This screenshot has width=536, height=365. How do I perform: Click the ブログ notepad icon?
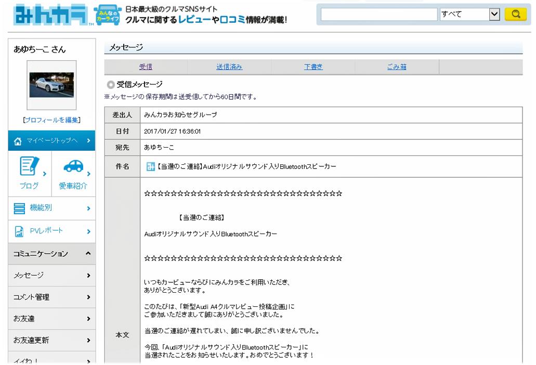(x=29, y=166)
